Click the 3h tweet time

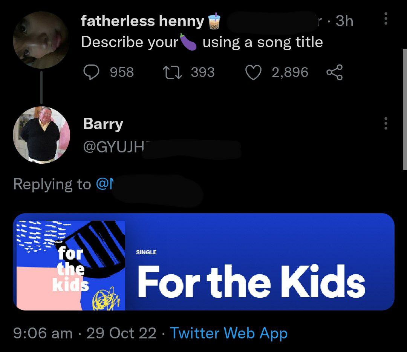(x=344, y=21)
